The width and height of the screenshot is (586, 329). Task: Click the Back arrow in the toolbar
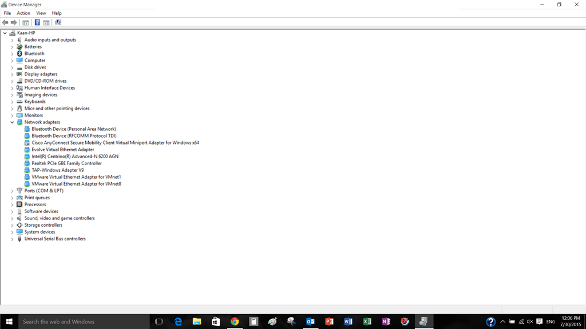[5, 22]
